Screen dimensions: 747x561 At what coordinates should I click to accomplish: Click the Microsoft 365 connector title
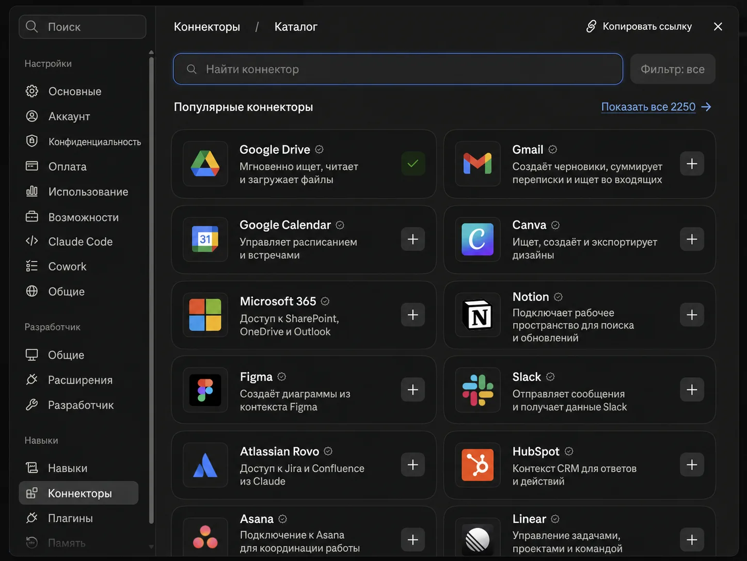(x=278, y=301)
